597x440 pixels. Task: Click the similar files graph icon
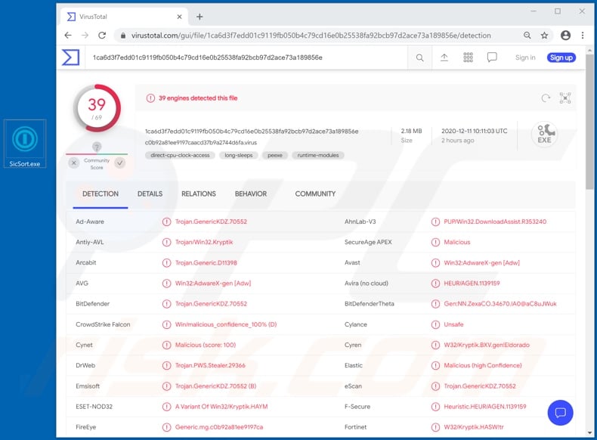pyautogui.click(x=565, y=98)
